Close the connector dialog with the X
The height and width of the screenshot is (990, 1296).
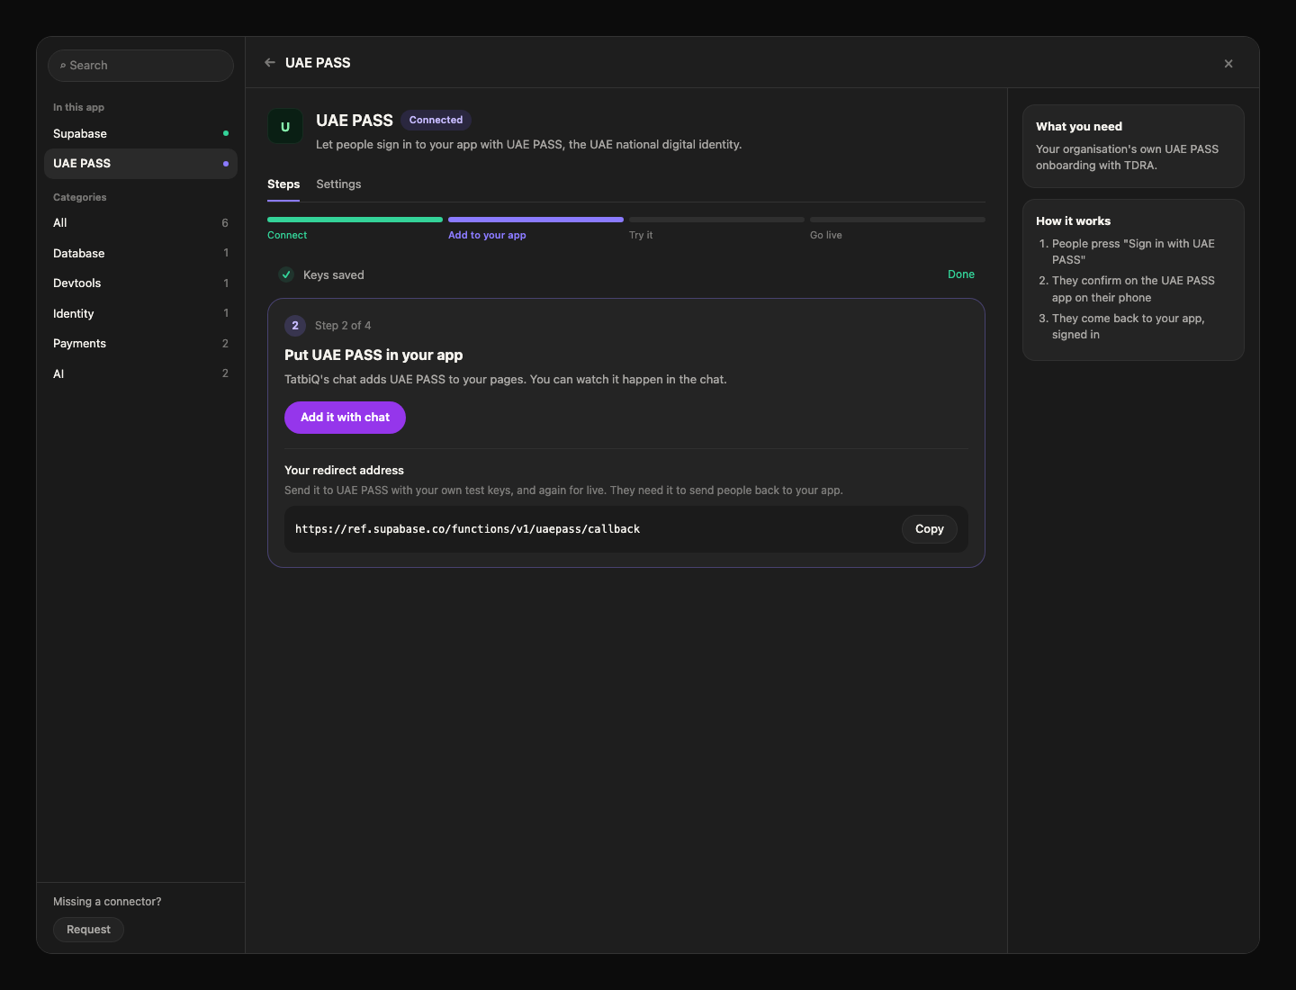[1228, 64]
